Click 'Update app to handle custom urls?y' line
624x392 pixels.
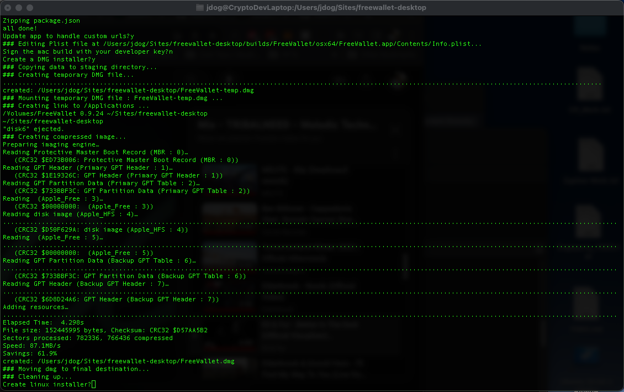(68, 36)
